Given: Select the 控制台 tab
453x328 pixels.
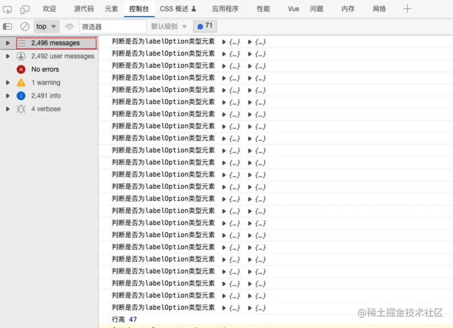Looking at the screenshot, I should (139, 9).
